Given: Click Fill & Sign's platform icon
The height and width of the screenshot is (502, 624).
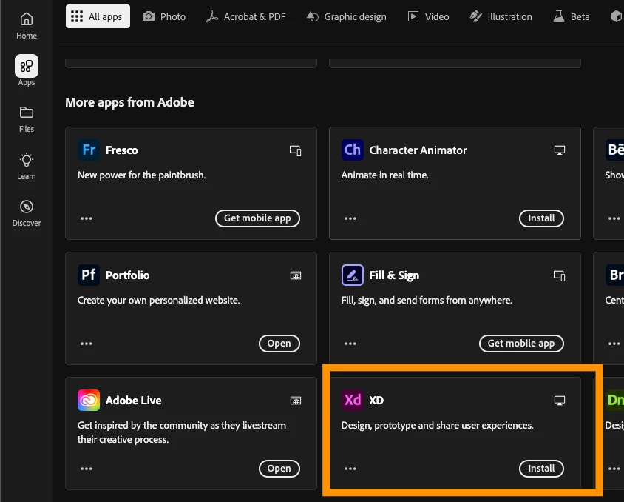Looking at the screenshot, I should click(x=559, y=275).
